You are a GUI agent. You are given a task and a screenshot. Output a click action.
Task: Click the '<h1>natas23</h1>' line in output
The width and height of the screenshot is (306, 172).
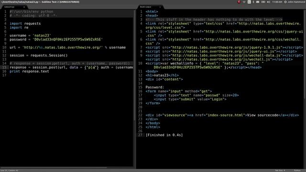click(162, 75)
